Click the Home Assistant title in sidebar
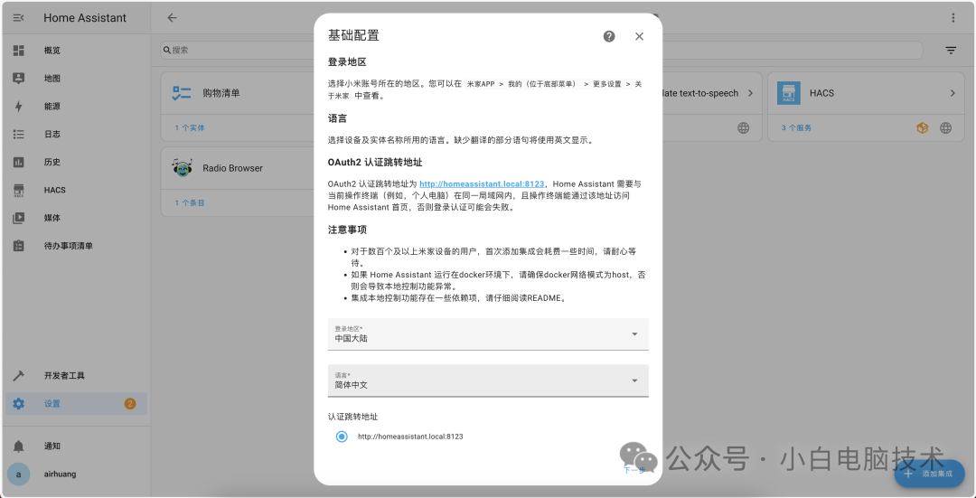 (85, 18)
